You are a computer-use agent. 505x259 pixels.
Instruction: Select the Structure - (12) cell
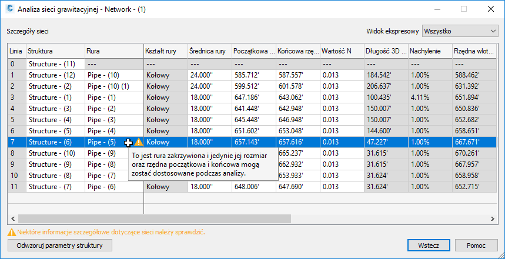pyautogui.click(x=55, y=75)
